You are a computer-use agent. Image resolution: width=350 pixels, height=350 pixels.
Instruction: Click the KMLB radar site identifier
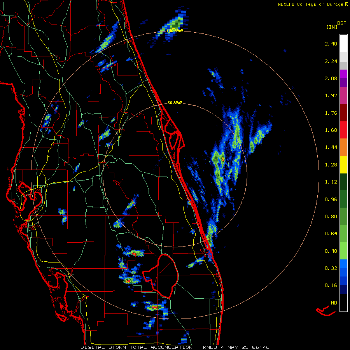point(211,347)
